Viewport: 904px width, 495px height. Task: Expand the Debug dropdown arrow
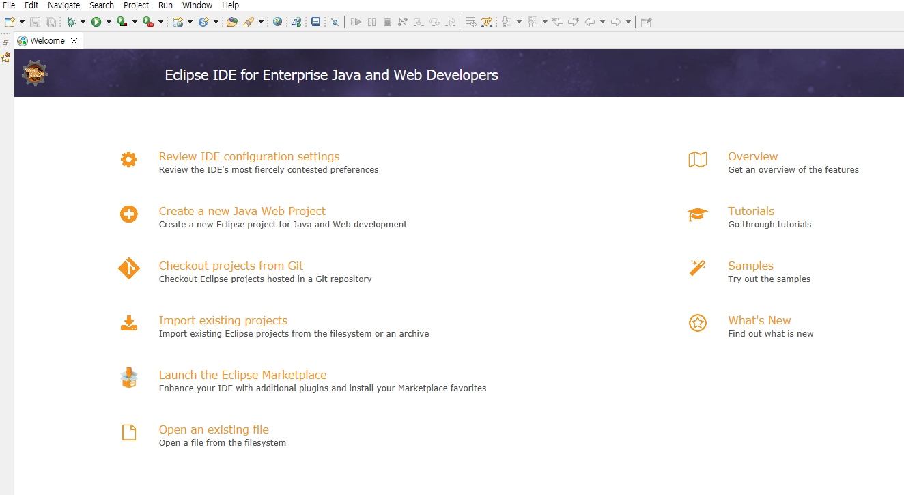[x=83, y=22]
